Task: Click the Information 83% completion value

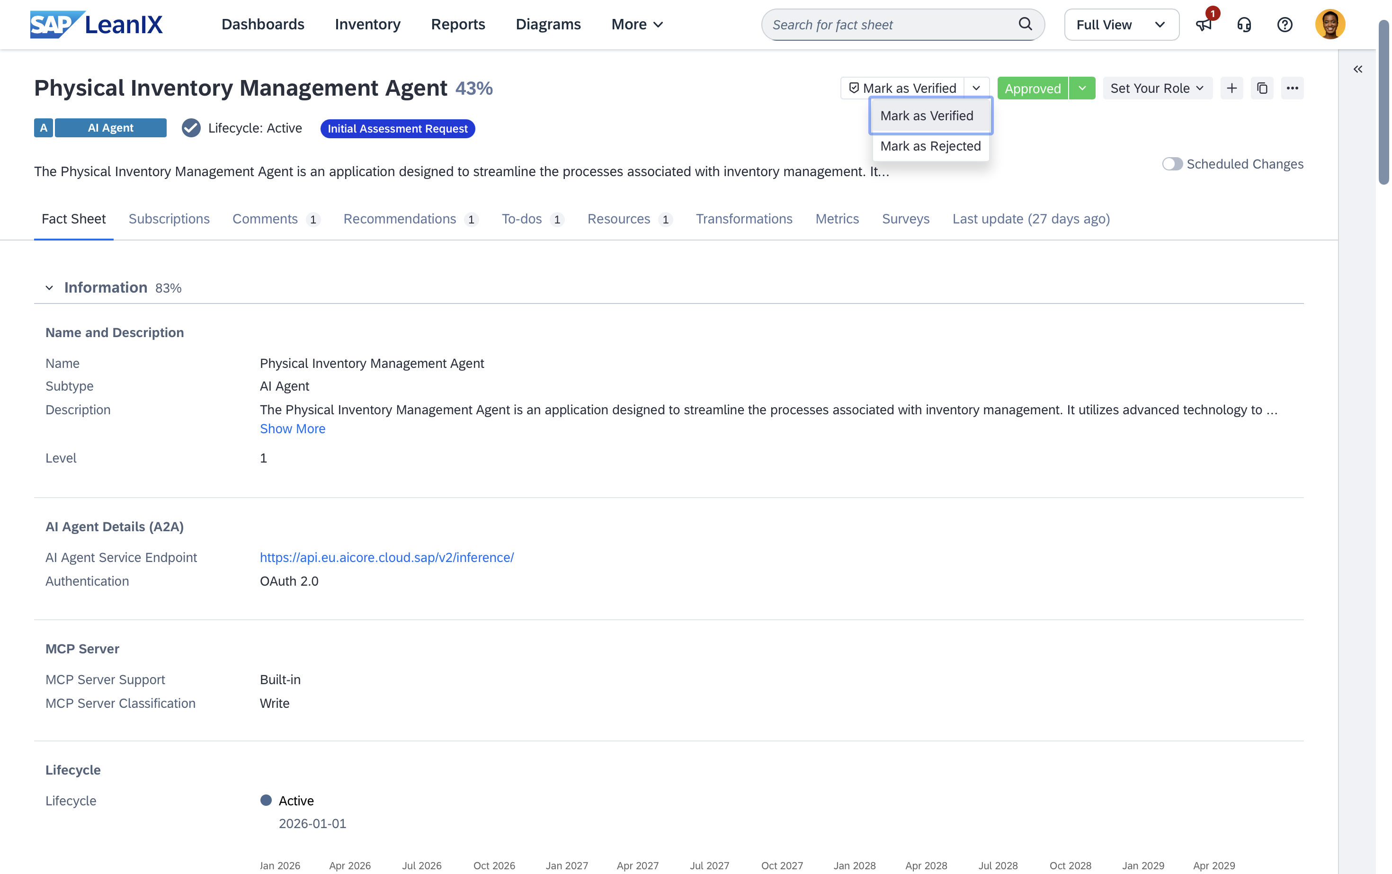Action: coord(168,288)
